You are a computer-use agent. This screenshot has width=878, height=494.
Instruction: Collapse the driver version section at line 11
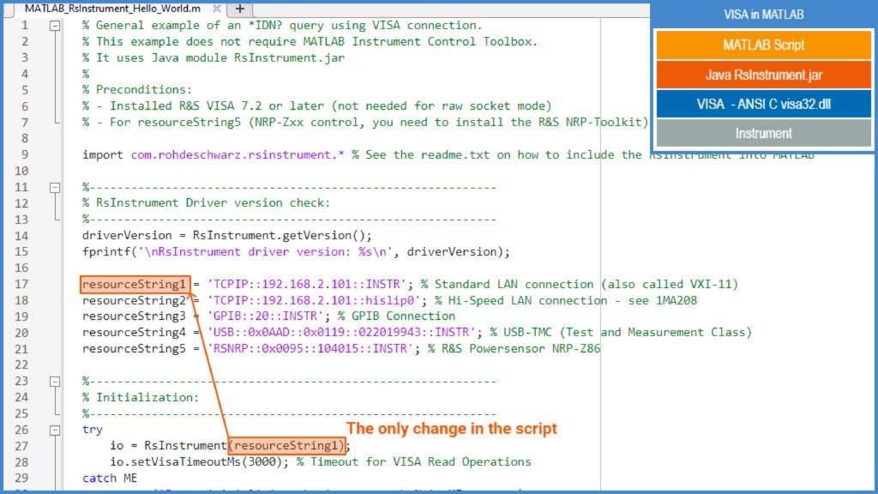56,187
